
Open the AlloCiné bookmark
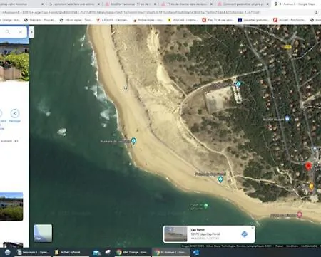(183, 20)
